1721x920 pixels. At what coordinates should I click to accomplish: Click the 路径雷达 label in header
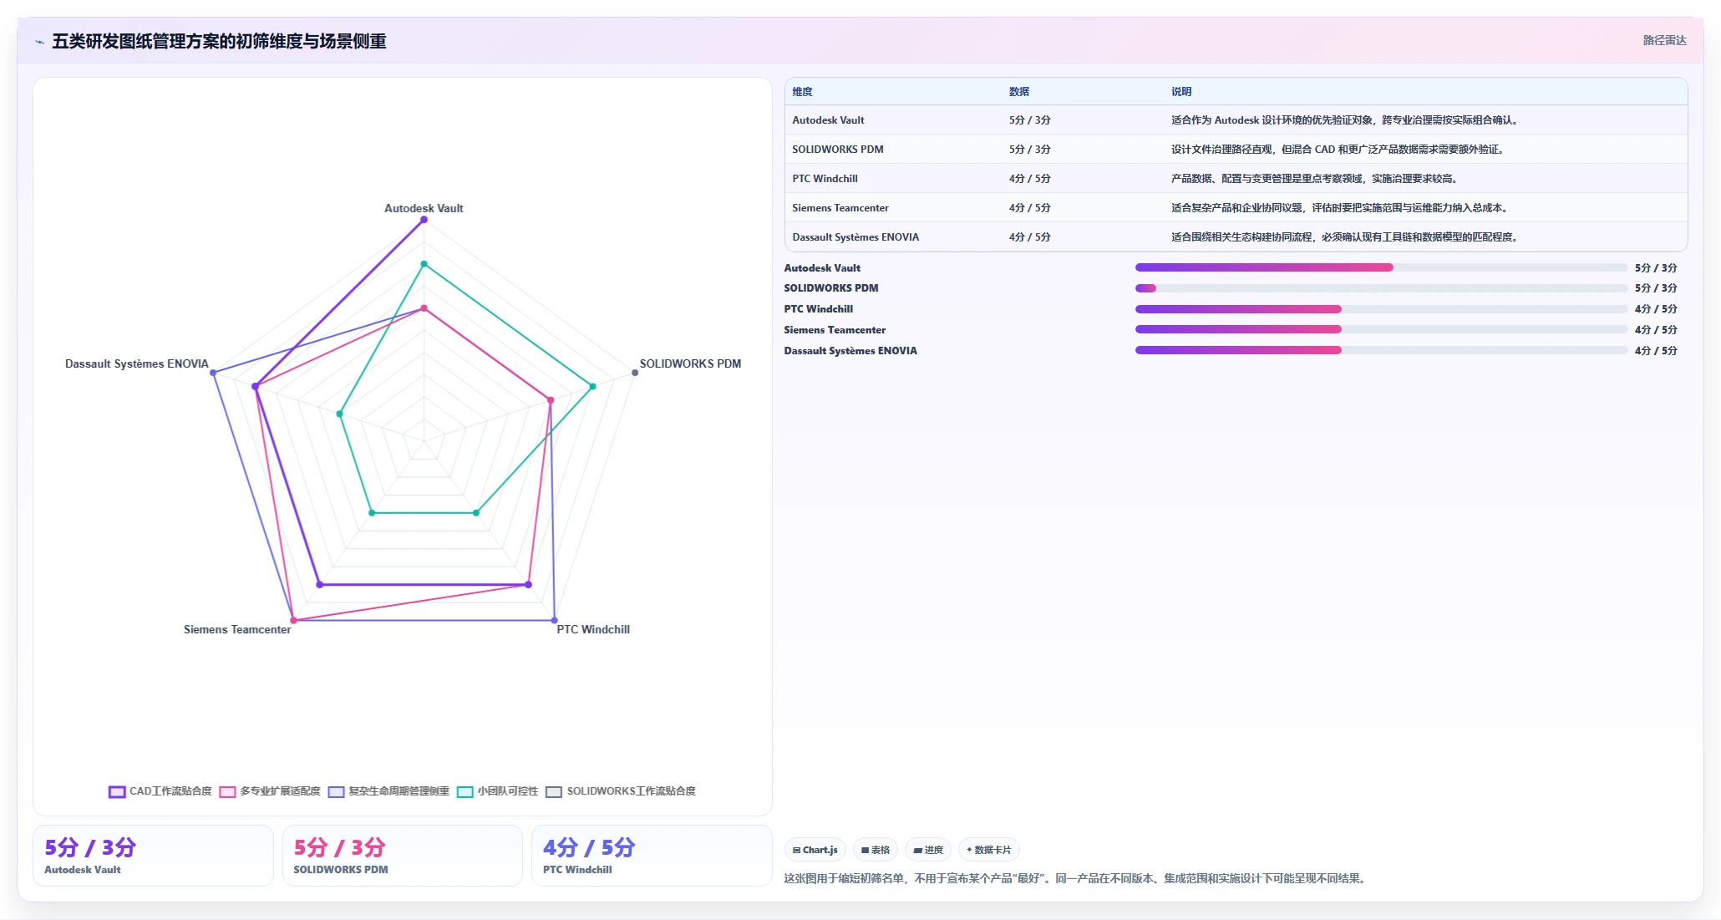coord(1664,40)
